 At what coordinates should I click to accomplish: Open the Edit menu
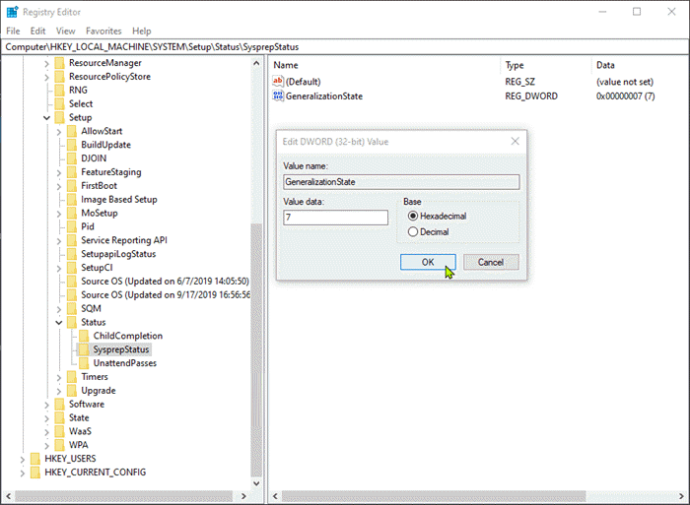37,32
